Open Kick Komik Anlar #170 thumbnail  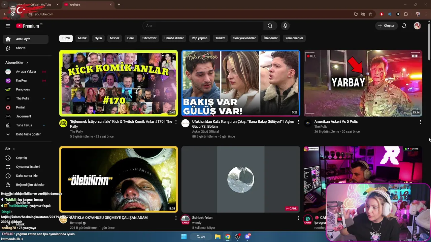coord(119,83)
